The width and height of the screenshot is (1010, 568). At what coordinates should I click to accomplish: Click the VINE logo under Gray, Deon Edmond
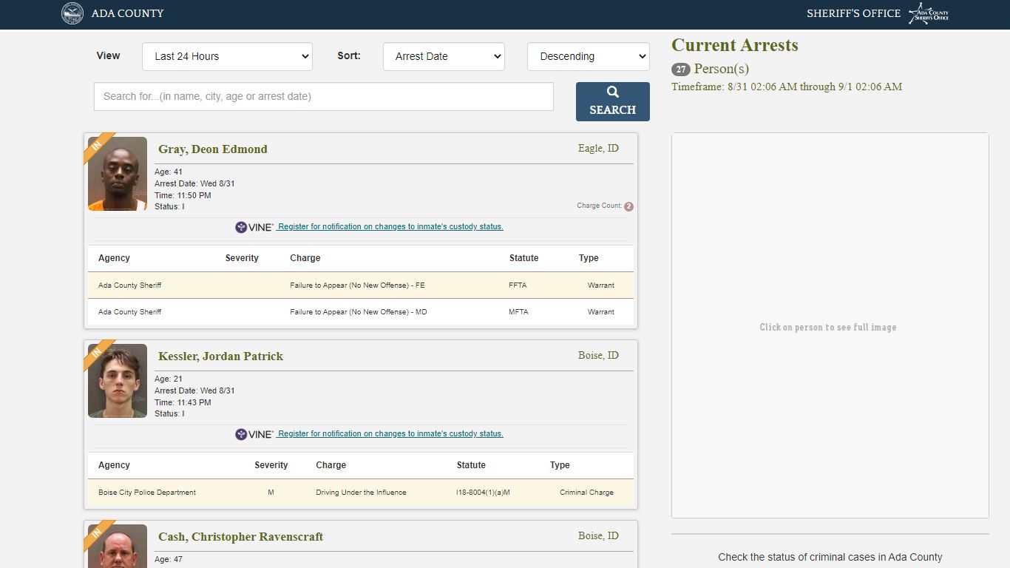254,227
